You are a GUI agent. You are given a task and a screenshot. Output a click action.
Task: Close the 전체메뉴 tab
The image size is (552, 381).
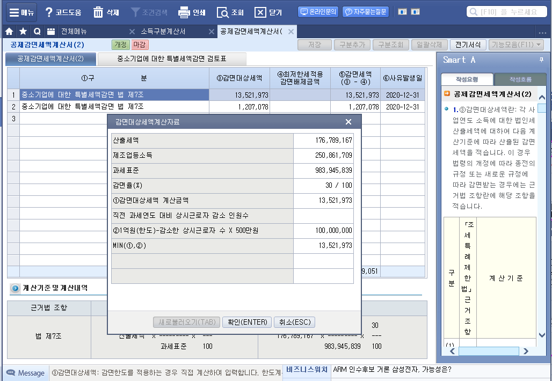(132, 31)
